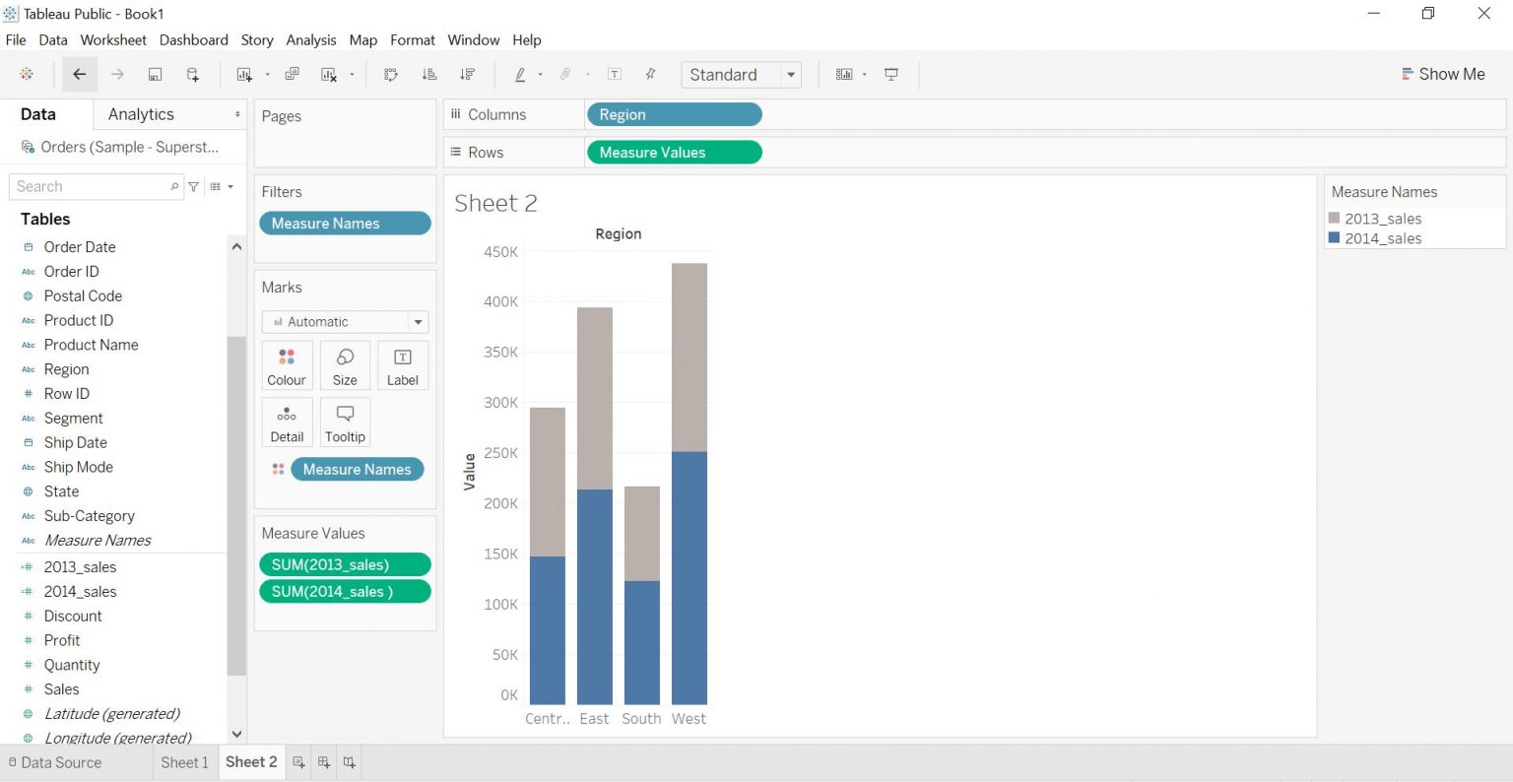Toggle the Fix Axes pin icon
Image resolution: width=1513 pixels, height=782 pixels.
pyautogui.click(x=649, y=74)
